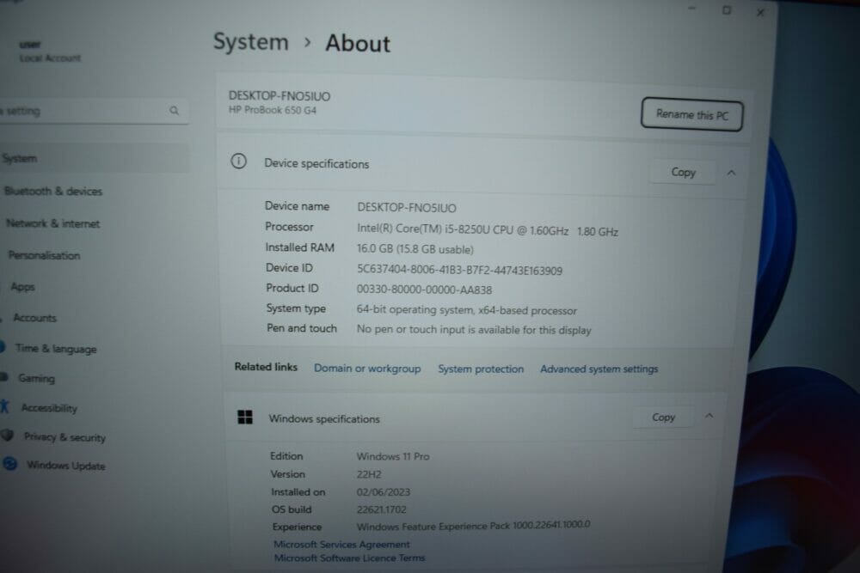Open Accounts settings
The height and width of the screenshot is (573, 860).
coord(34,318)
